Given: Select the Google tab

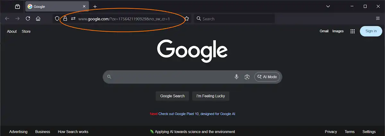Looking at the screenshot, I should (x=57, y=6).
